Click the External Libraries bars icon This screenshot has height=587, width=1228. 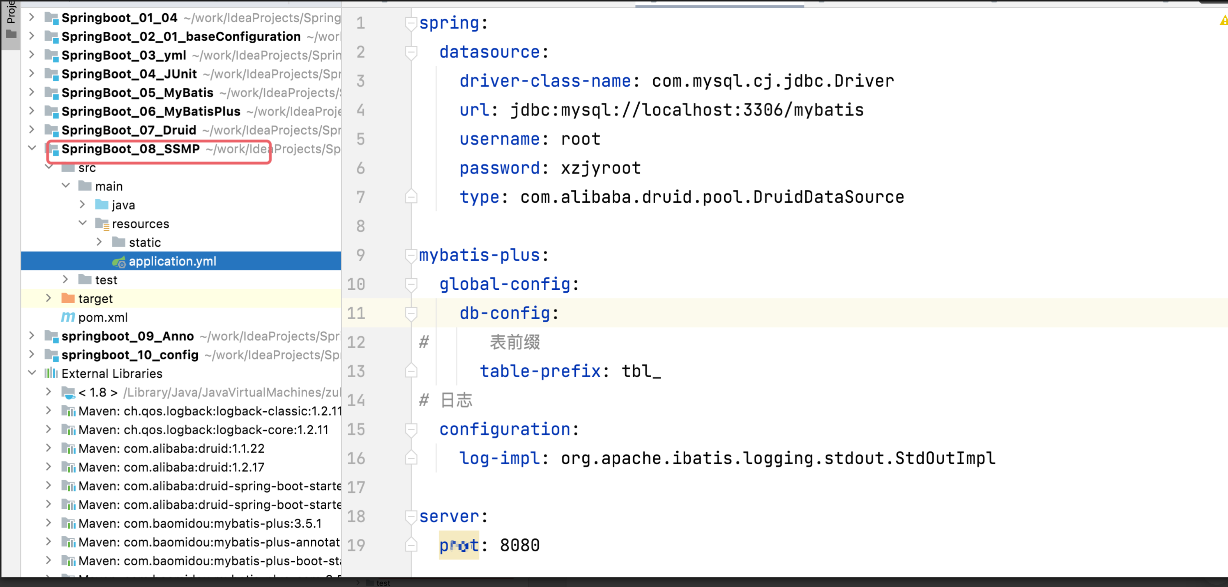coord(51,373)
